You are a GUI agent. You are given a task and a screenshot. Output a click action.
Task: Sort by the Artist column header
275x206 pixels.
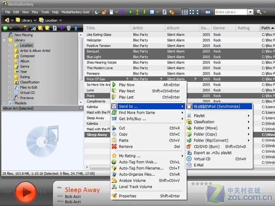[x=147, y=28]
